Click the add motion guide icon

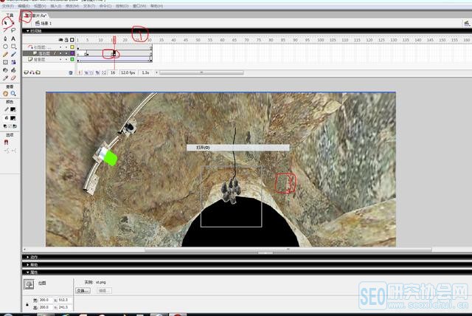coord(32,72)
